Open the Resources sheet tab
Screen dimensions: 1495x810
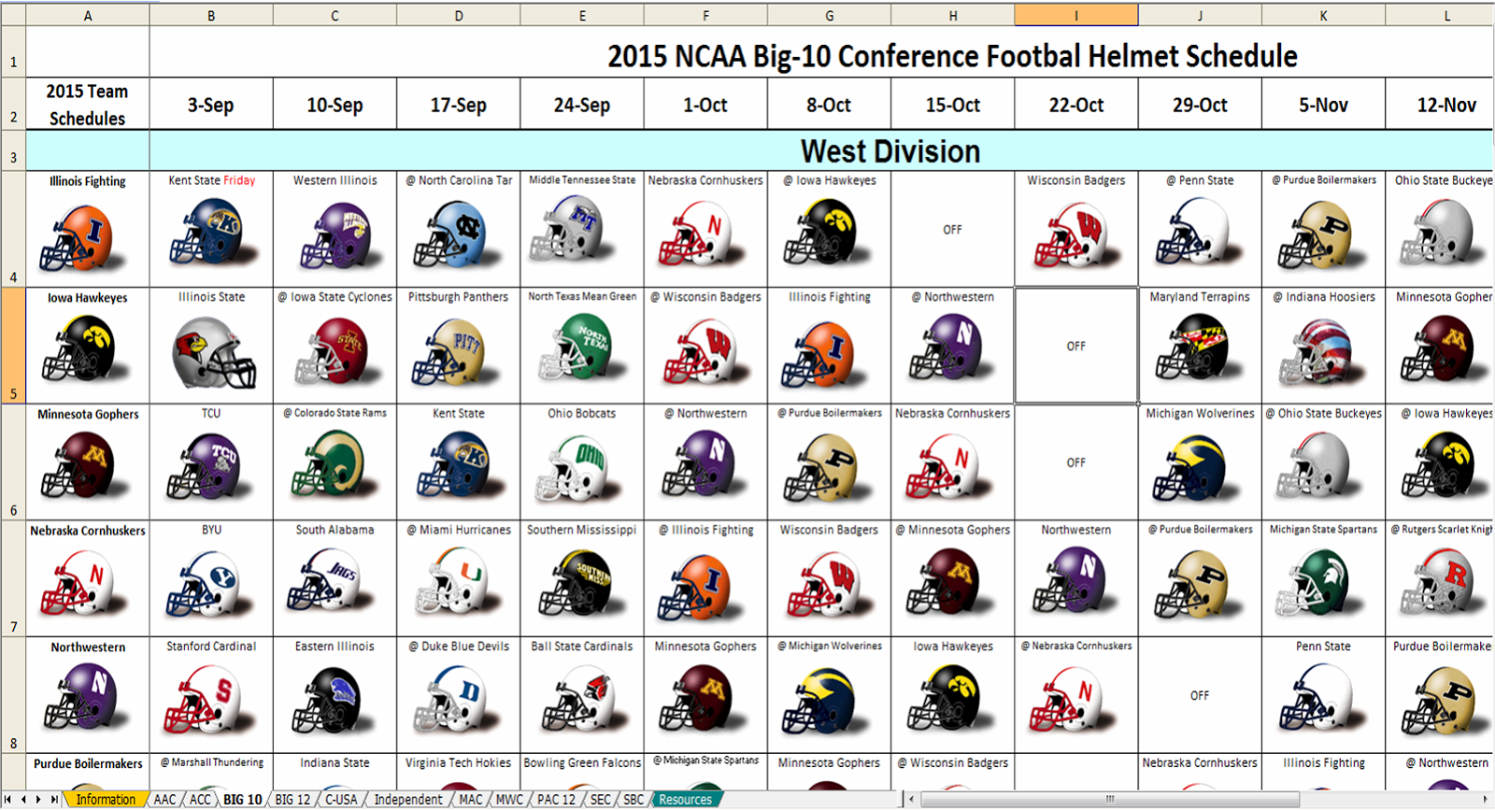(x=685, y=800)
